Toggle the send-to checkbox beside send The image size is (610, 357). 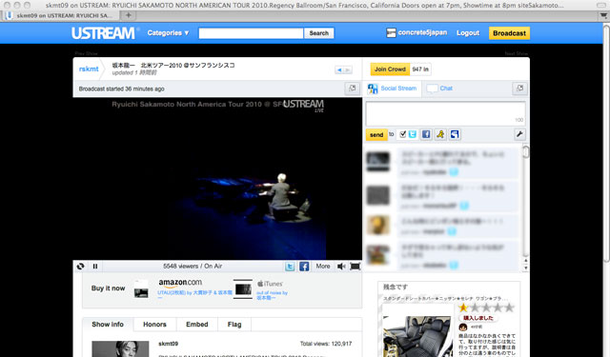pyautogui.click(x=402, y=134)
